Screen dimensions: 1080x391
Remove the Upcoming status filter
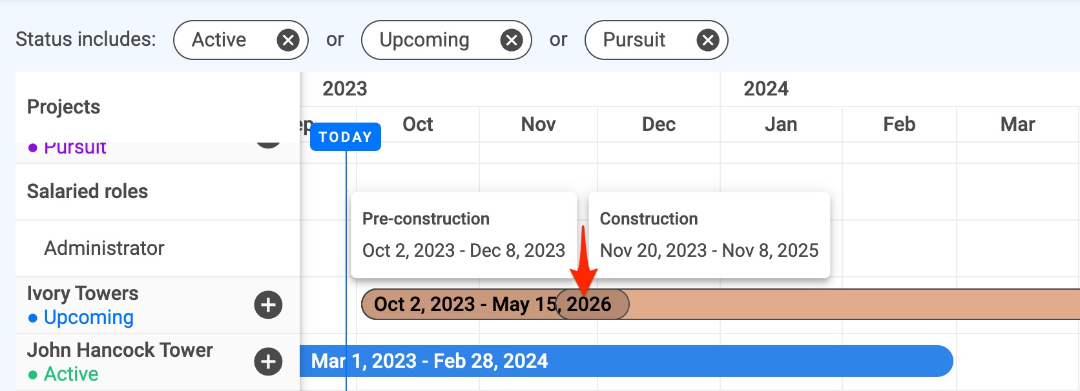[x=512, y=41]
